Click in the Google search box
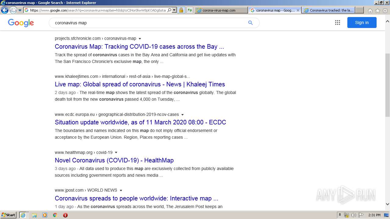Image resolution: width=390 pixels, height=219 pixels. tap(149, 23)
